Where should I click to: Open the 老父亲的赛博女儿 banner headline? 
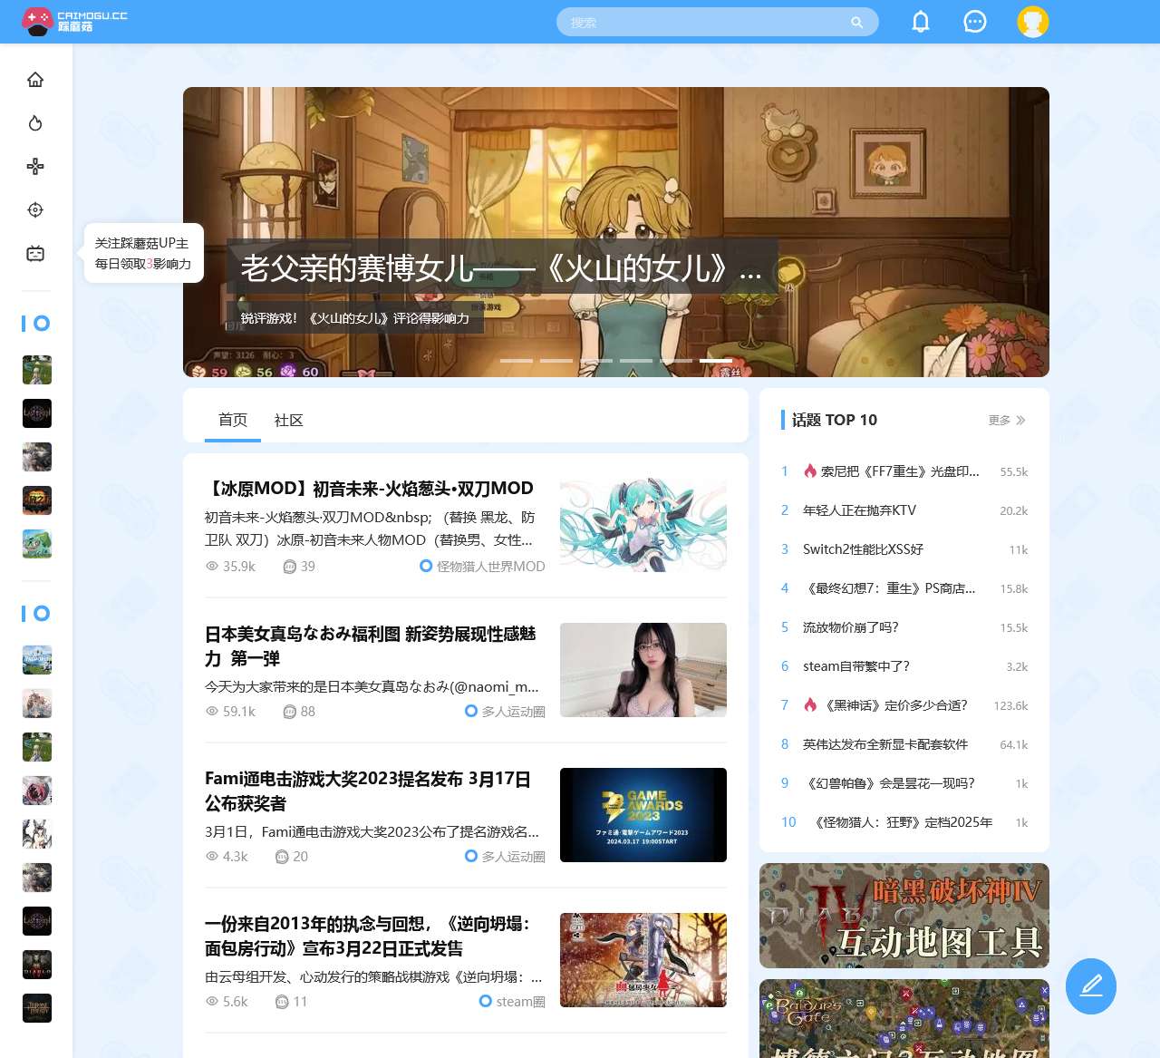(x=501, y=268)
